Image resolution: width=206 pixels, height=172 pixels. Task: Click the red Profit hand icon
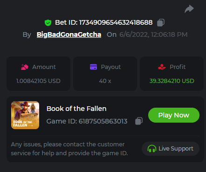coord(162,67)
